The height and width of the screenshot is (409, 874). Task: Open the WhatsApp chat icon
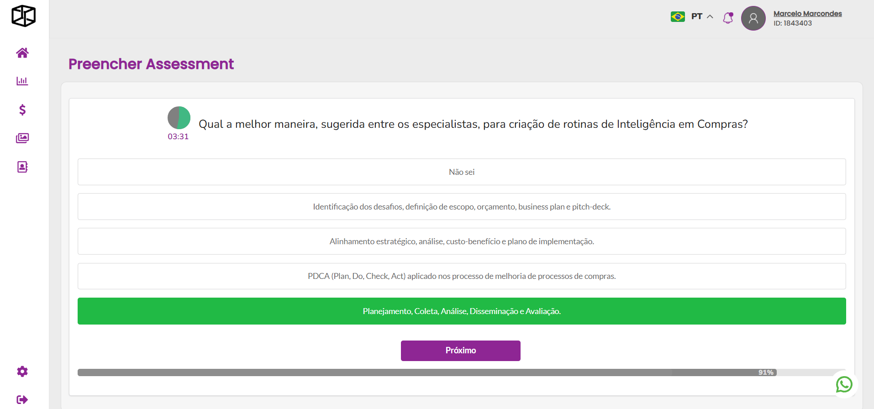click(x=844, y=384)
